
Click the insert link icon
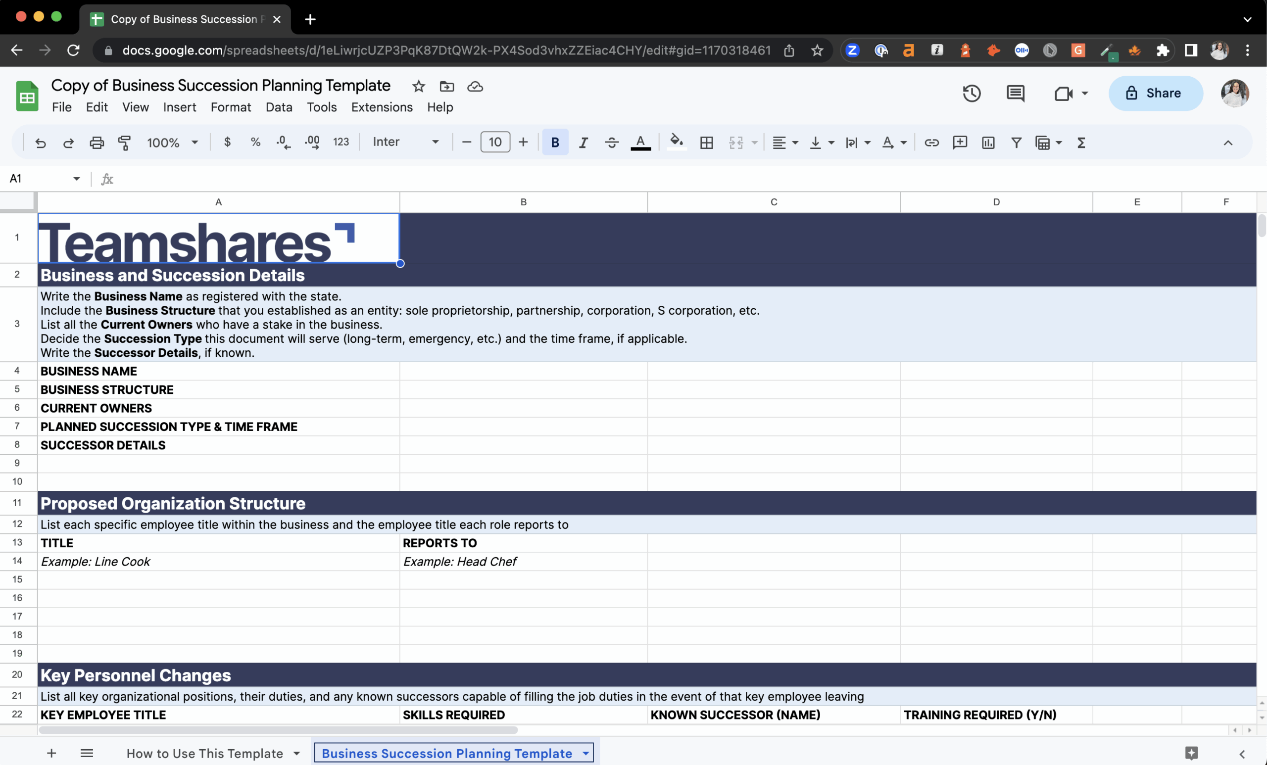(x=931, y=143)
